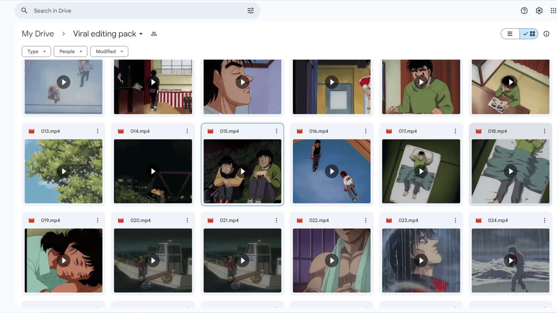Play the 017.mp4 video thumbnail
The width and height of the screenshot is (557, 313).
click(x=421, y=171)
